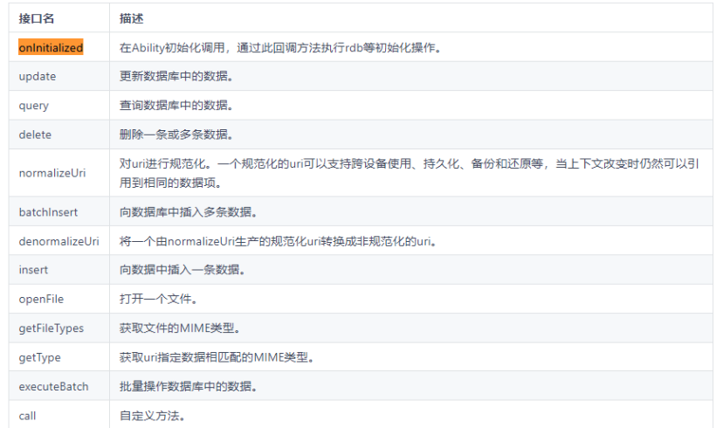Select the getType interface name

pos(40,357)
